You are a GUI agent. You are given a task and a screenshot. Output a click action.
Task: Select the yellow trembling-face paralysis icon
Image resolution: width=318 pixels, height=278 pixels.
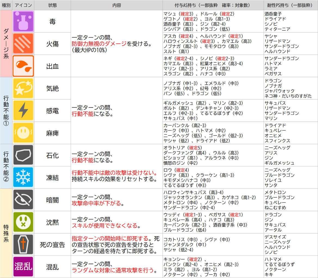(23, 133)
